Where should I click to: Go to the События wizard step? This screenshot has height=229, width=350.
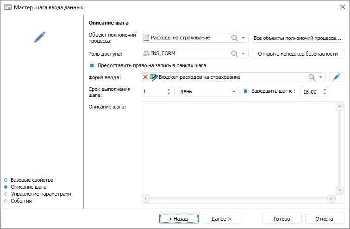(x=21, y=201)
